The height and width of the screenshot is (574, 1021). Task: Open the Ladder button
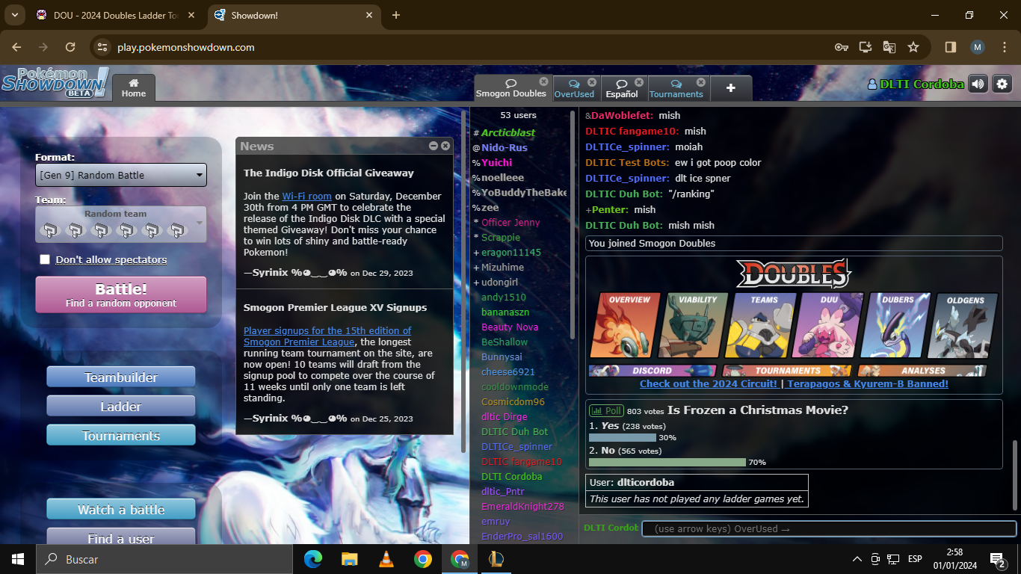pos(121,407)
